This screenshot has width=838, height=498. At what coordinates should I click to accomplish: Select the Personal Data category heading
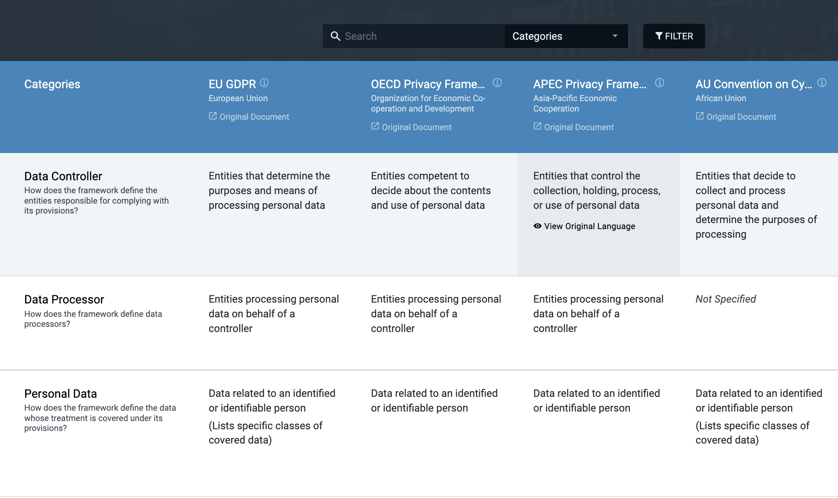coord(61,394)
